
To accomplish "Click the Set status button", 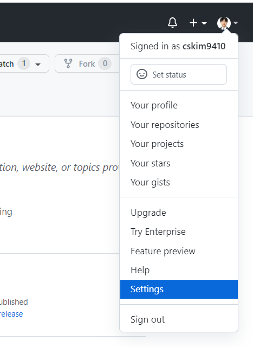I will pyautogui.click(x=179, y=74).
